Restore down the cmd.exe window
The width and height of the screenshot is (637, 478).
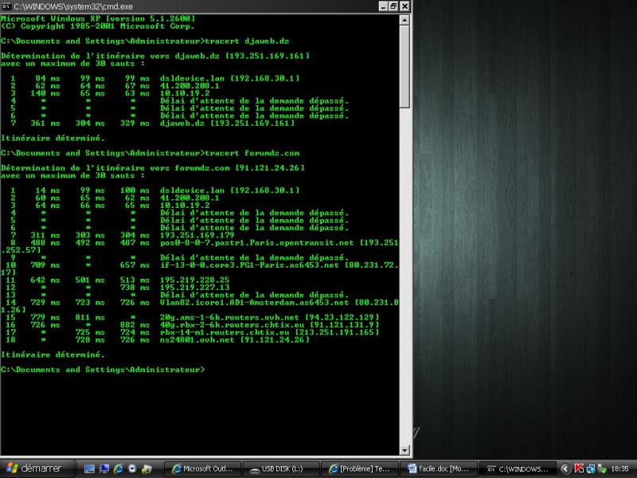pos(393,6)
